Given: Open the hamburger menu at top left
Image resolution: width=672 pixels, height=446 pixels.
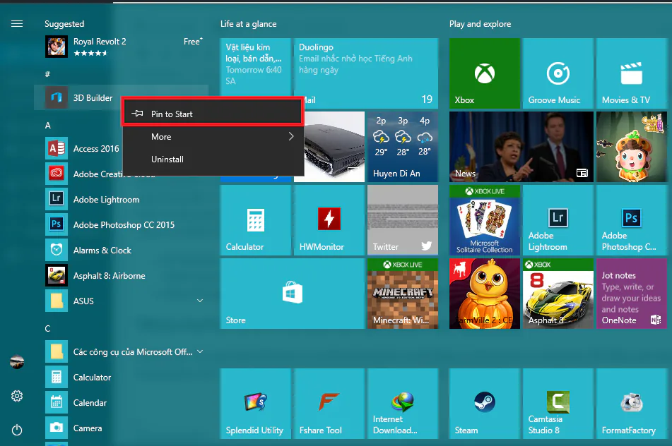Looking at the screenshot, I should coord(17,23).
